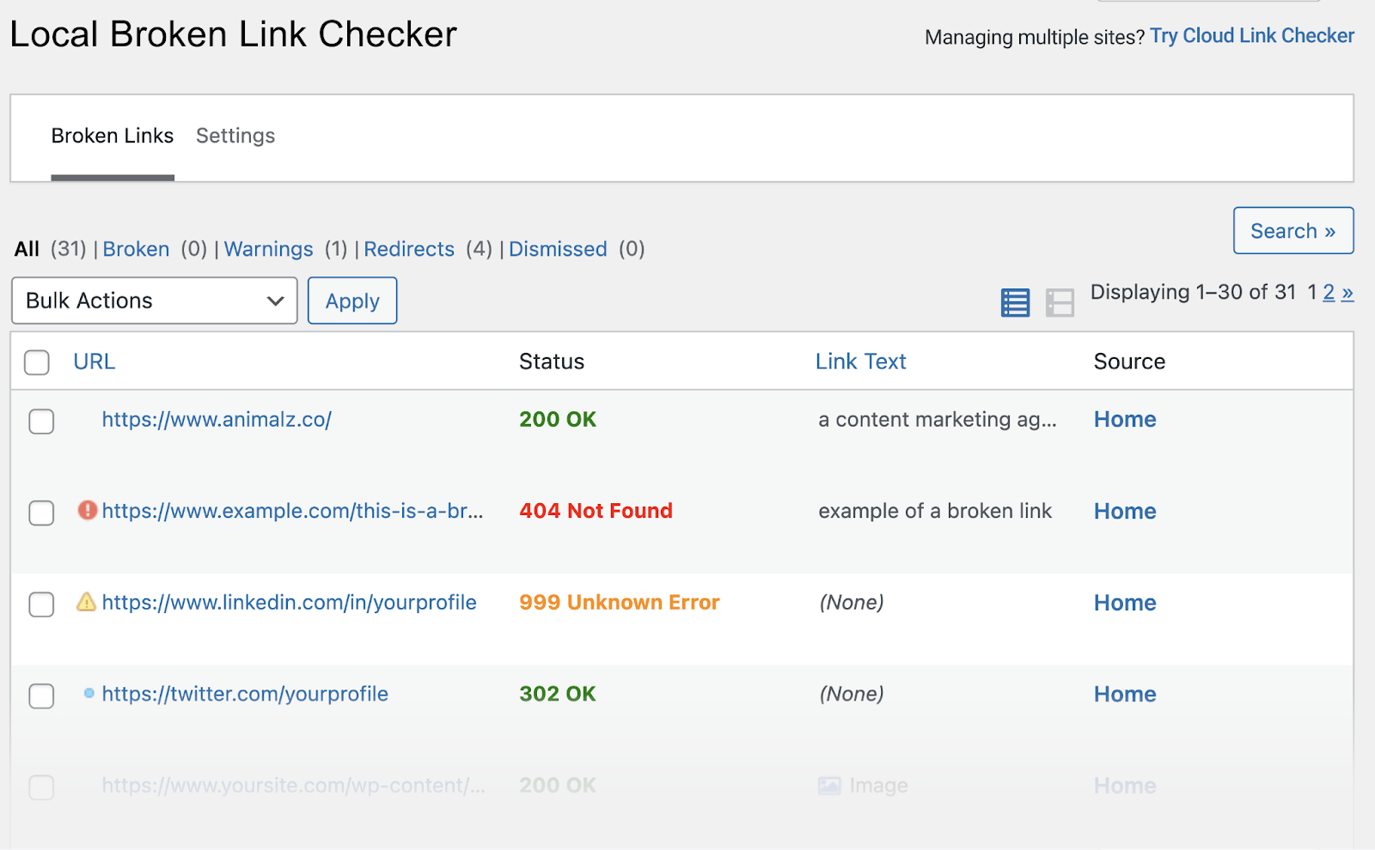Click the Image icon in the Link Text column
Viewport: 1375px width, 850px height.
(x=829, y=785)
